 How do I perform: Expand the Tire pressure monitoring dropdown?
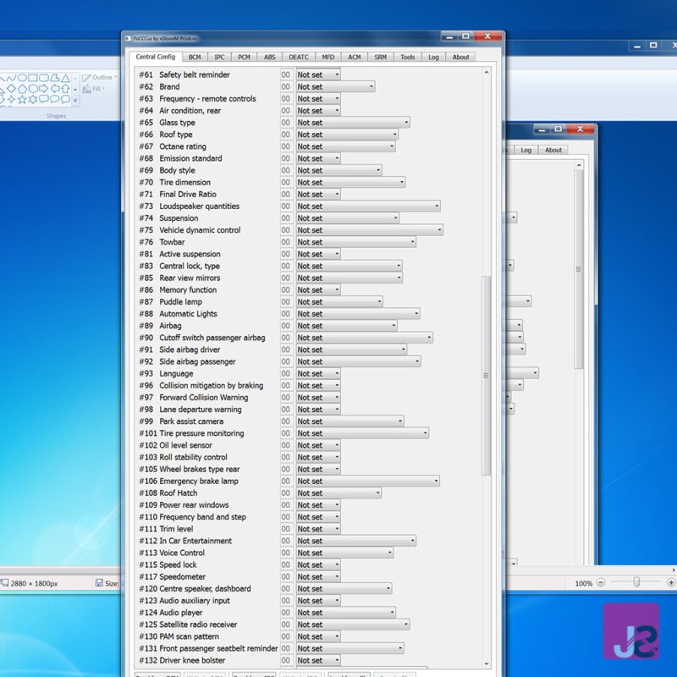pos(424,433)
